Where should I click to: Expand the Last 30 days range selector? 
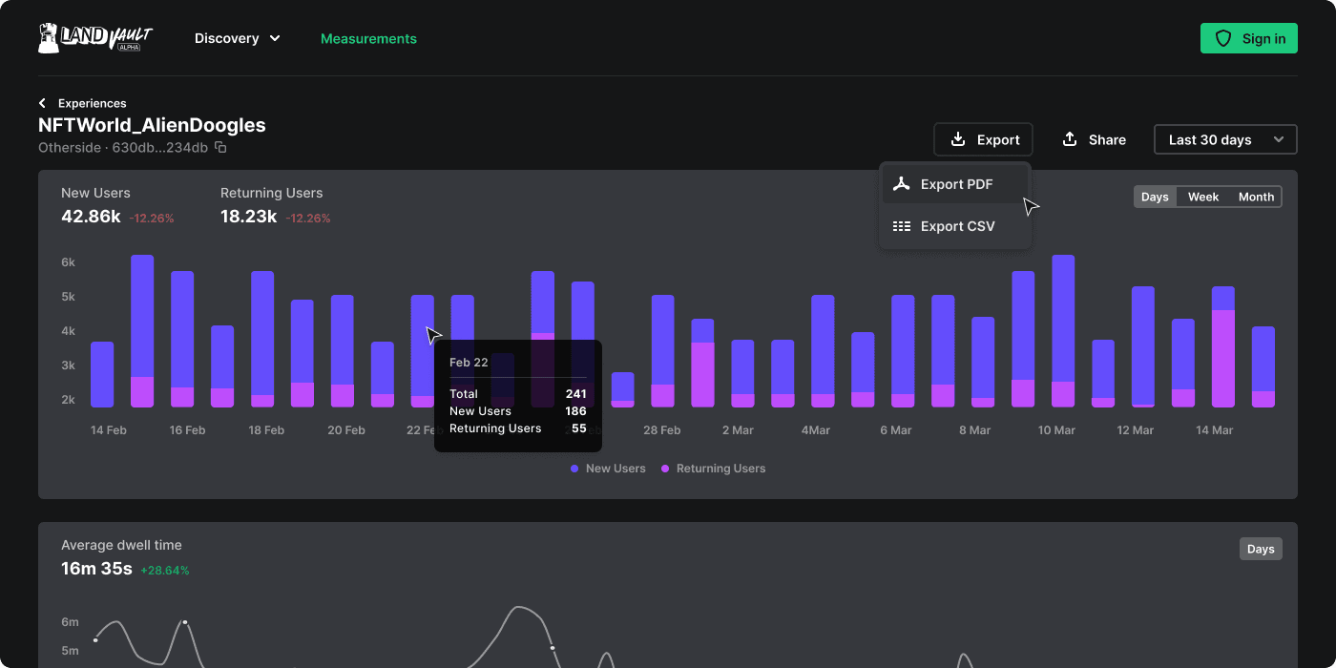1225,139
